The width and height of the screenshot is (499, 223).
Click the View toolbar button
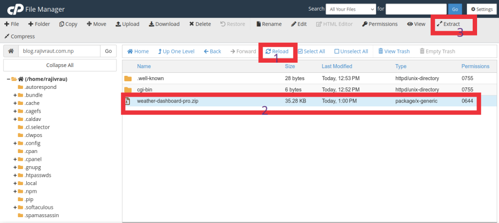pyautogui.click(x=416, y=24)
